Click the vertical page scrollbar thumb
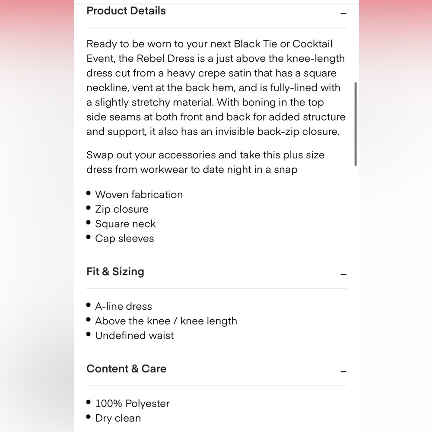 356,124
